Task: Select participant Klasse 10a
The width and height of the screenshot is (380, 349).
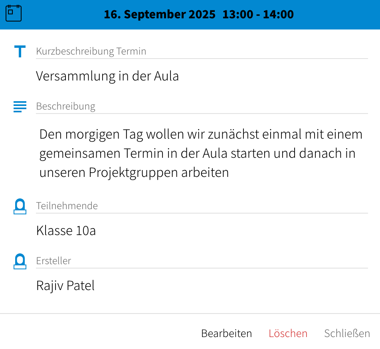Action: click(66, 231)
